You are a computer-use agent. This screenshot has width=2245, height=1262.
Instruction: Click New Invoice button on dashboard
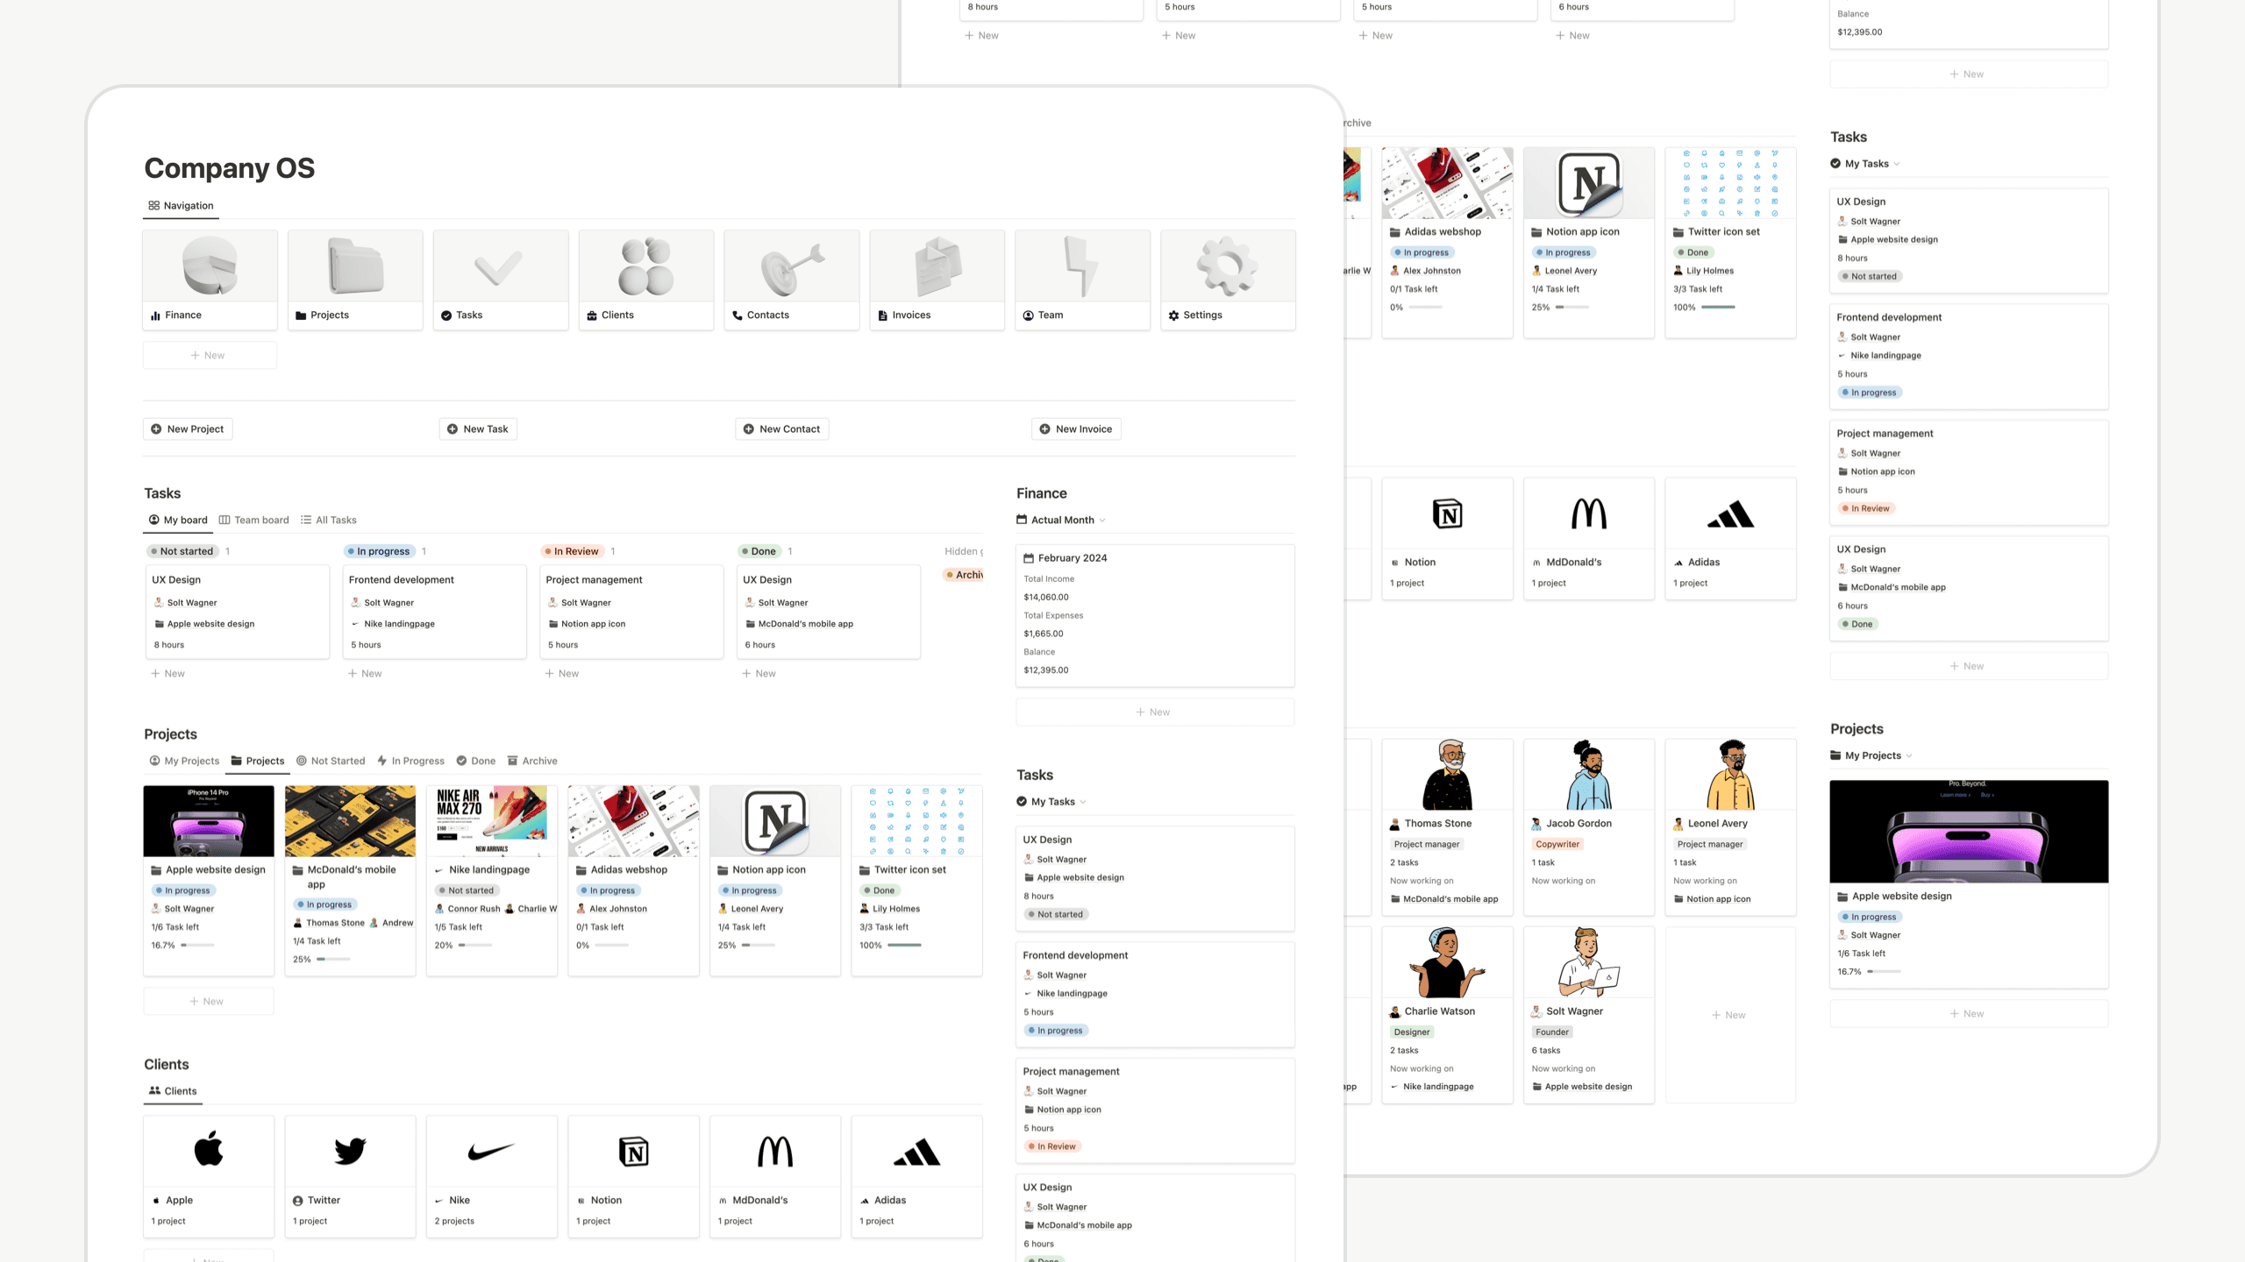click(x=1076, y=429)
